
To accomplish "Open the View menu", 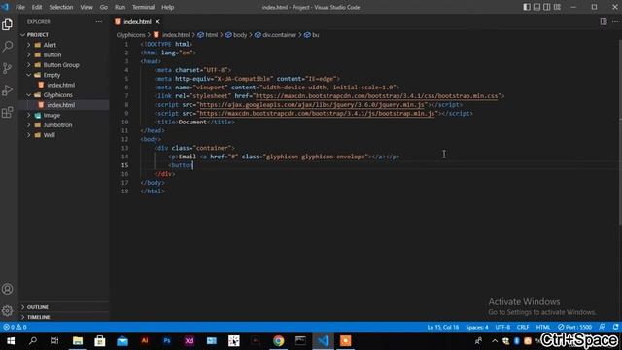I will (86, 7).
